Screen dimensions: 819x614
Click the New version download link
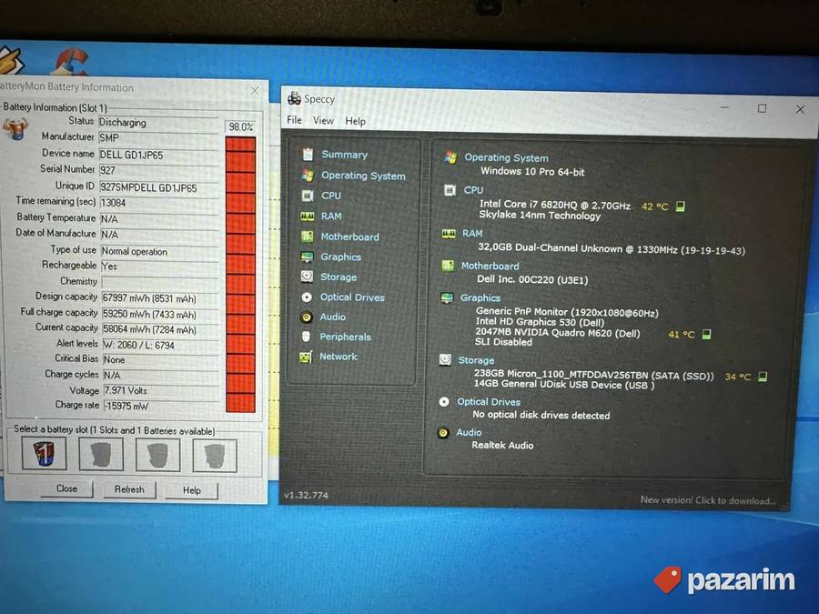click(x=708, y=500)
